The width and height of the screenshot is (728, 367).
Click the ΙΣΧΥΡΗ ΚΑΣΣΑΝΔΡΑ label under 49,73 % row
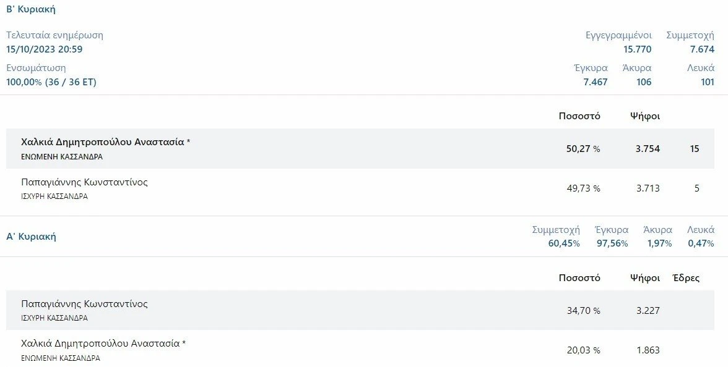[x=54, y=196]
